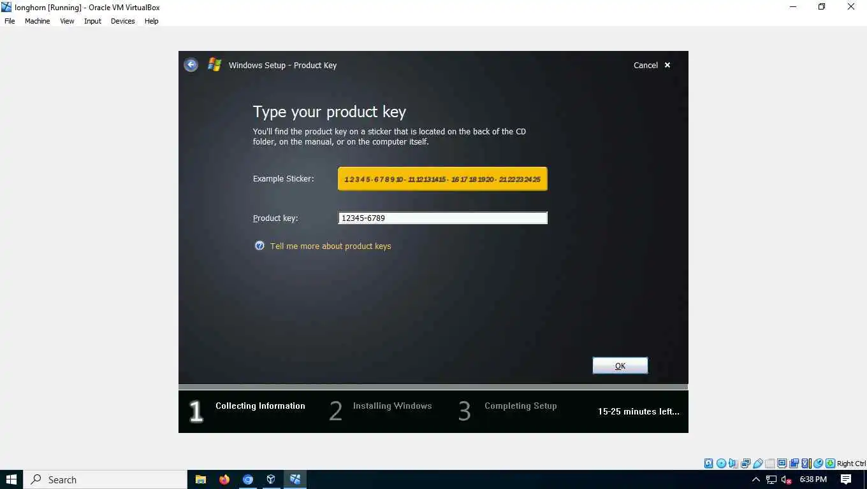This screenshot has width=867, height=489.
Task: Open the Help menu
Action: pos(151,21)
